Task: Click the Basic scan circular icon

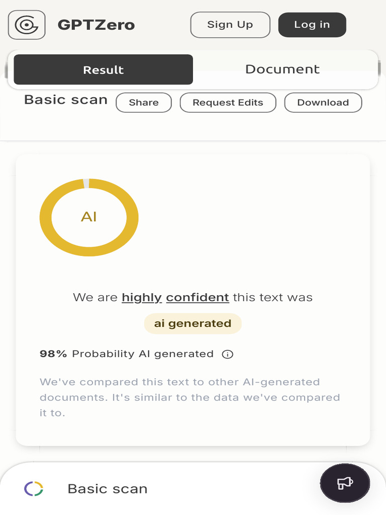Action: tap(34, 489)
